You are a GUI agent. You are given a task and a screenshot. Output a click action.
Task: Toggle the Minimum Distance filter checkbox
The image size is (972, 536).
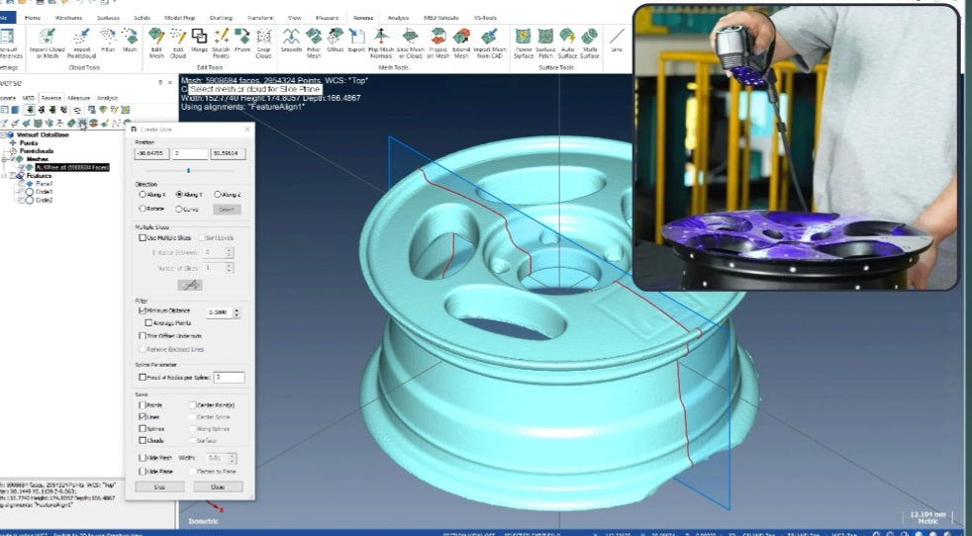click(143, 311)
